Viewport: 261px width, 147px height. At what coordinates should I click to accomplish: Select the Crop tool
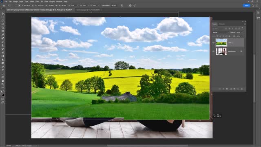[x=3, y=28]
